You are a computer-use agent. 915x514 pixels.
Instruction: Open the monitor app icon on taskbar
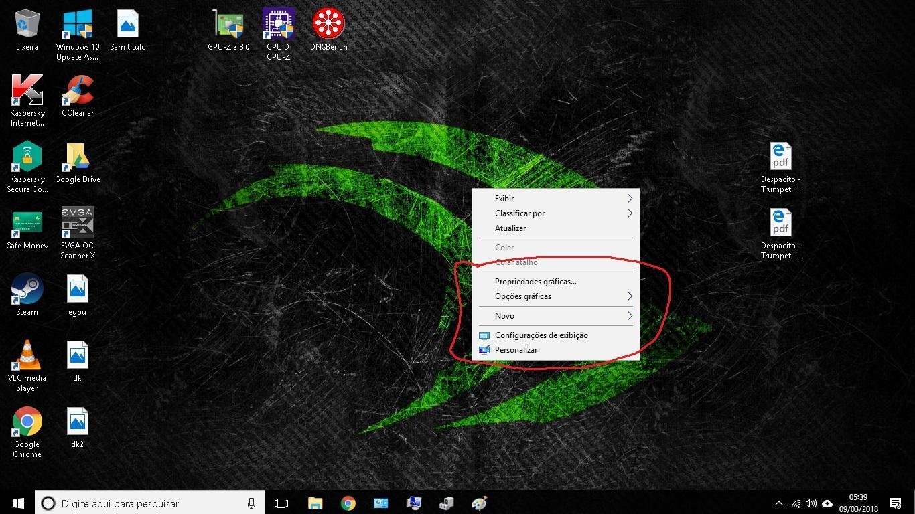(413, 503)
